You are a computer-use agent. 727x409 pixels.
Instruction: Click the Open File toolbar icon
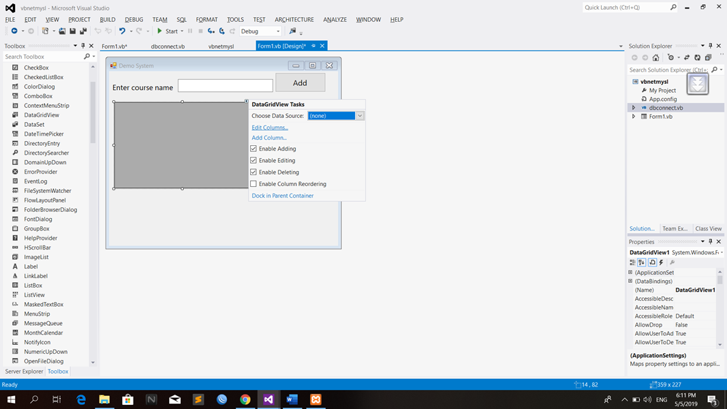click(62, 31)
